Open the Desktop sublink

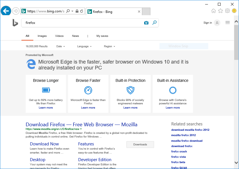tap(38, 160)
